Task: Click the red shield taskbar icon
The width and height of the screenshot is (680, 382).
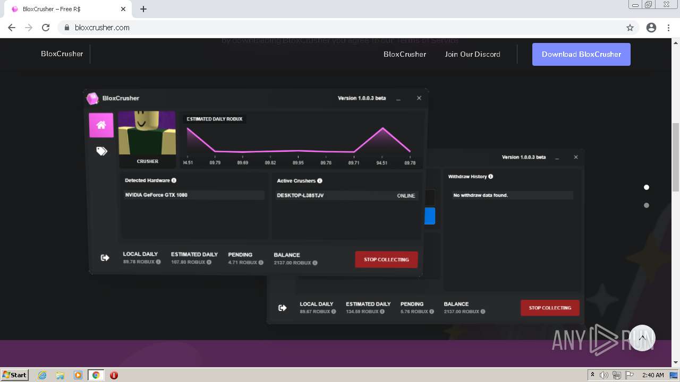Action: coord(114,375)
